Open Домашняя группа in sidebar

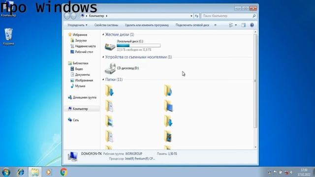pos(82,97)
